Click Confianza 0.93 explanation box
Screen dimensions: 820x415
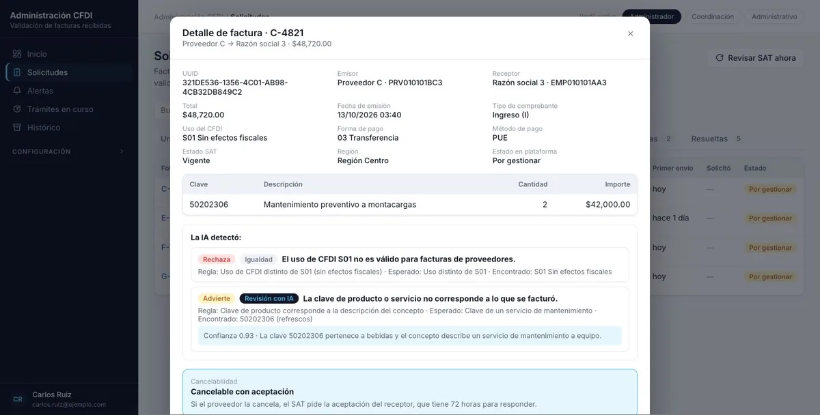pyautogui.click(x=410, y=336)
